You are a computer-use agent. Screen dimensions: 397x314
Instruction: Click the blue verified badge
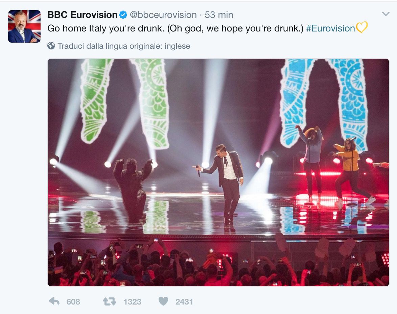[123, 15]
